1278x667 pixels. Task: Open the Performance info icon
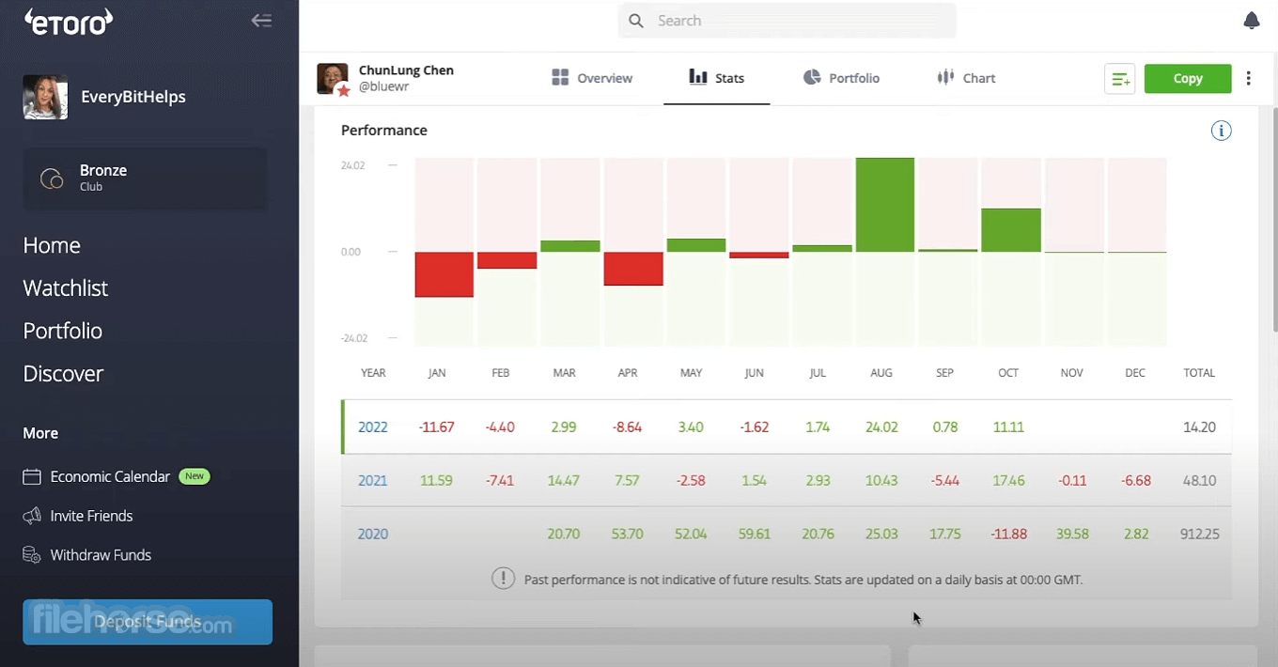(x=1221, y=131)
